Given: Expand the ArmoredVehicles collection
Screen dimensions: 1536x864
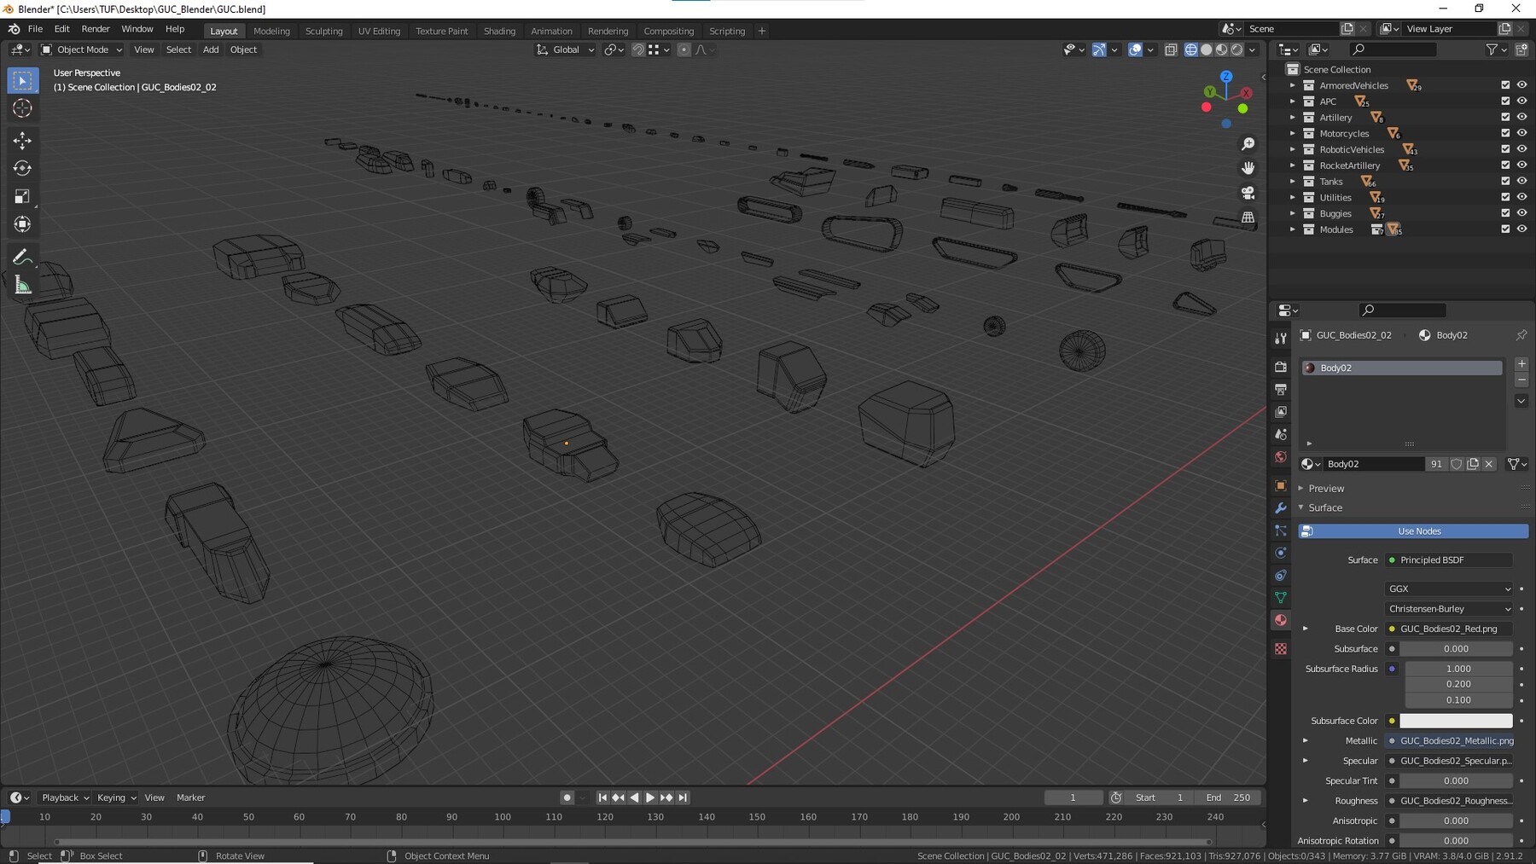Looking at the screenshot, I should (1292, 85).
